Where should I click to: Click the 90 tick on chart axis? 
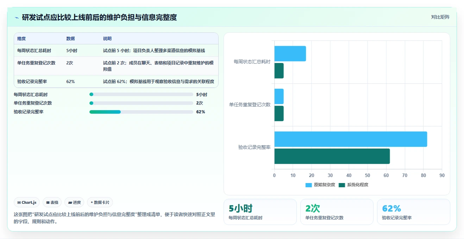(442, 176)
